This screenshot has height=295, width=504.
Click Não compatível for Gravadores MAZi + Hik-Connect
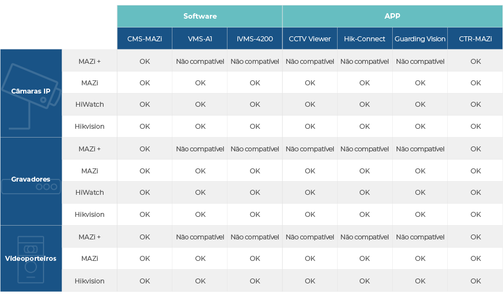click(365, 149)
